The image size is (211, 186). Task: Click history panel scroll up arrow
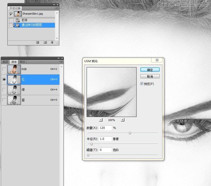click(57, 13)
